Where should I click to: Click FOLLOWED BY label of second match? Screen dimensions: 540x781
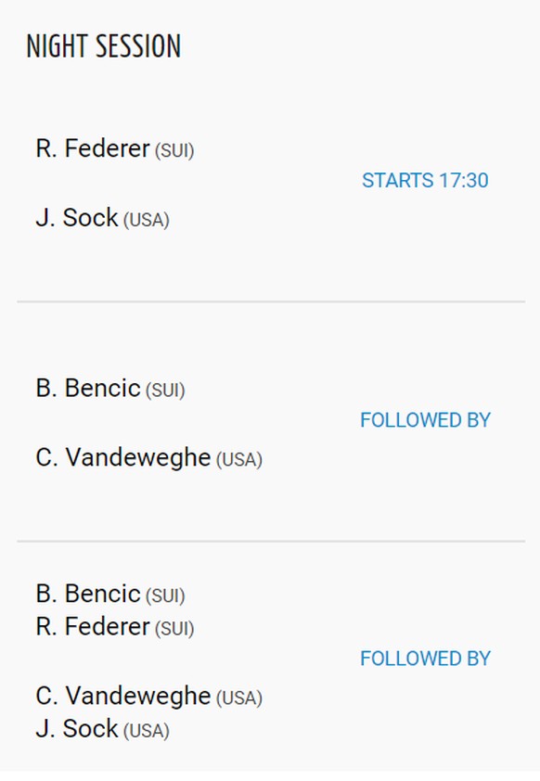point(426,420)
